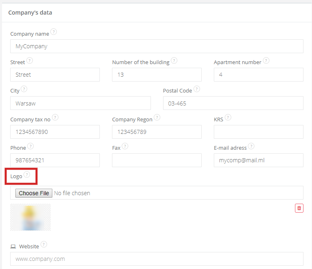Click the Choose File button
The height and width of the screenshot is (269, 312).
[34, 193]
